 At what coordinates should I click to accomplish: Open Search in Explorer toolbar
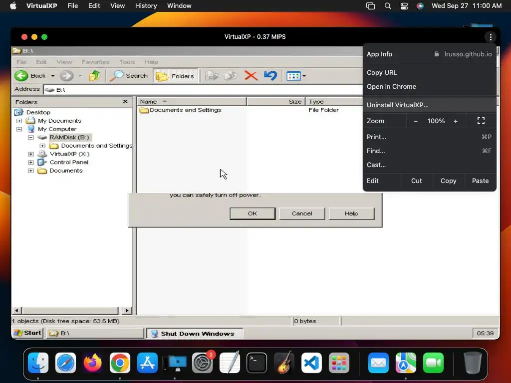[x=129, y=76]
